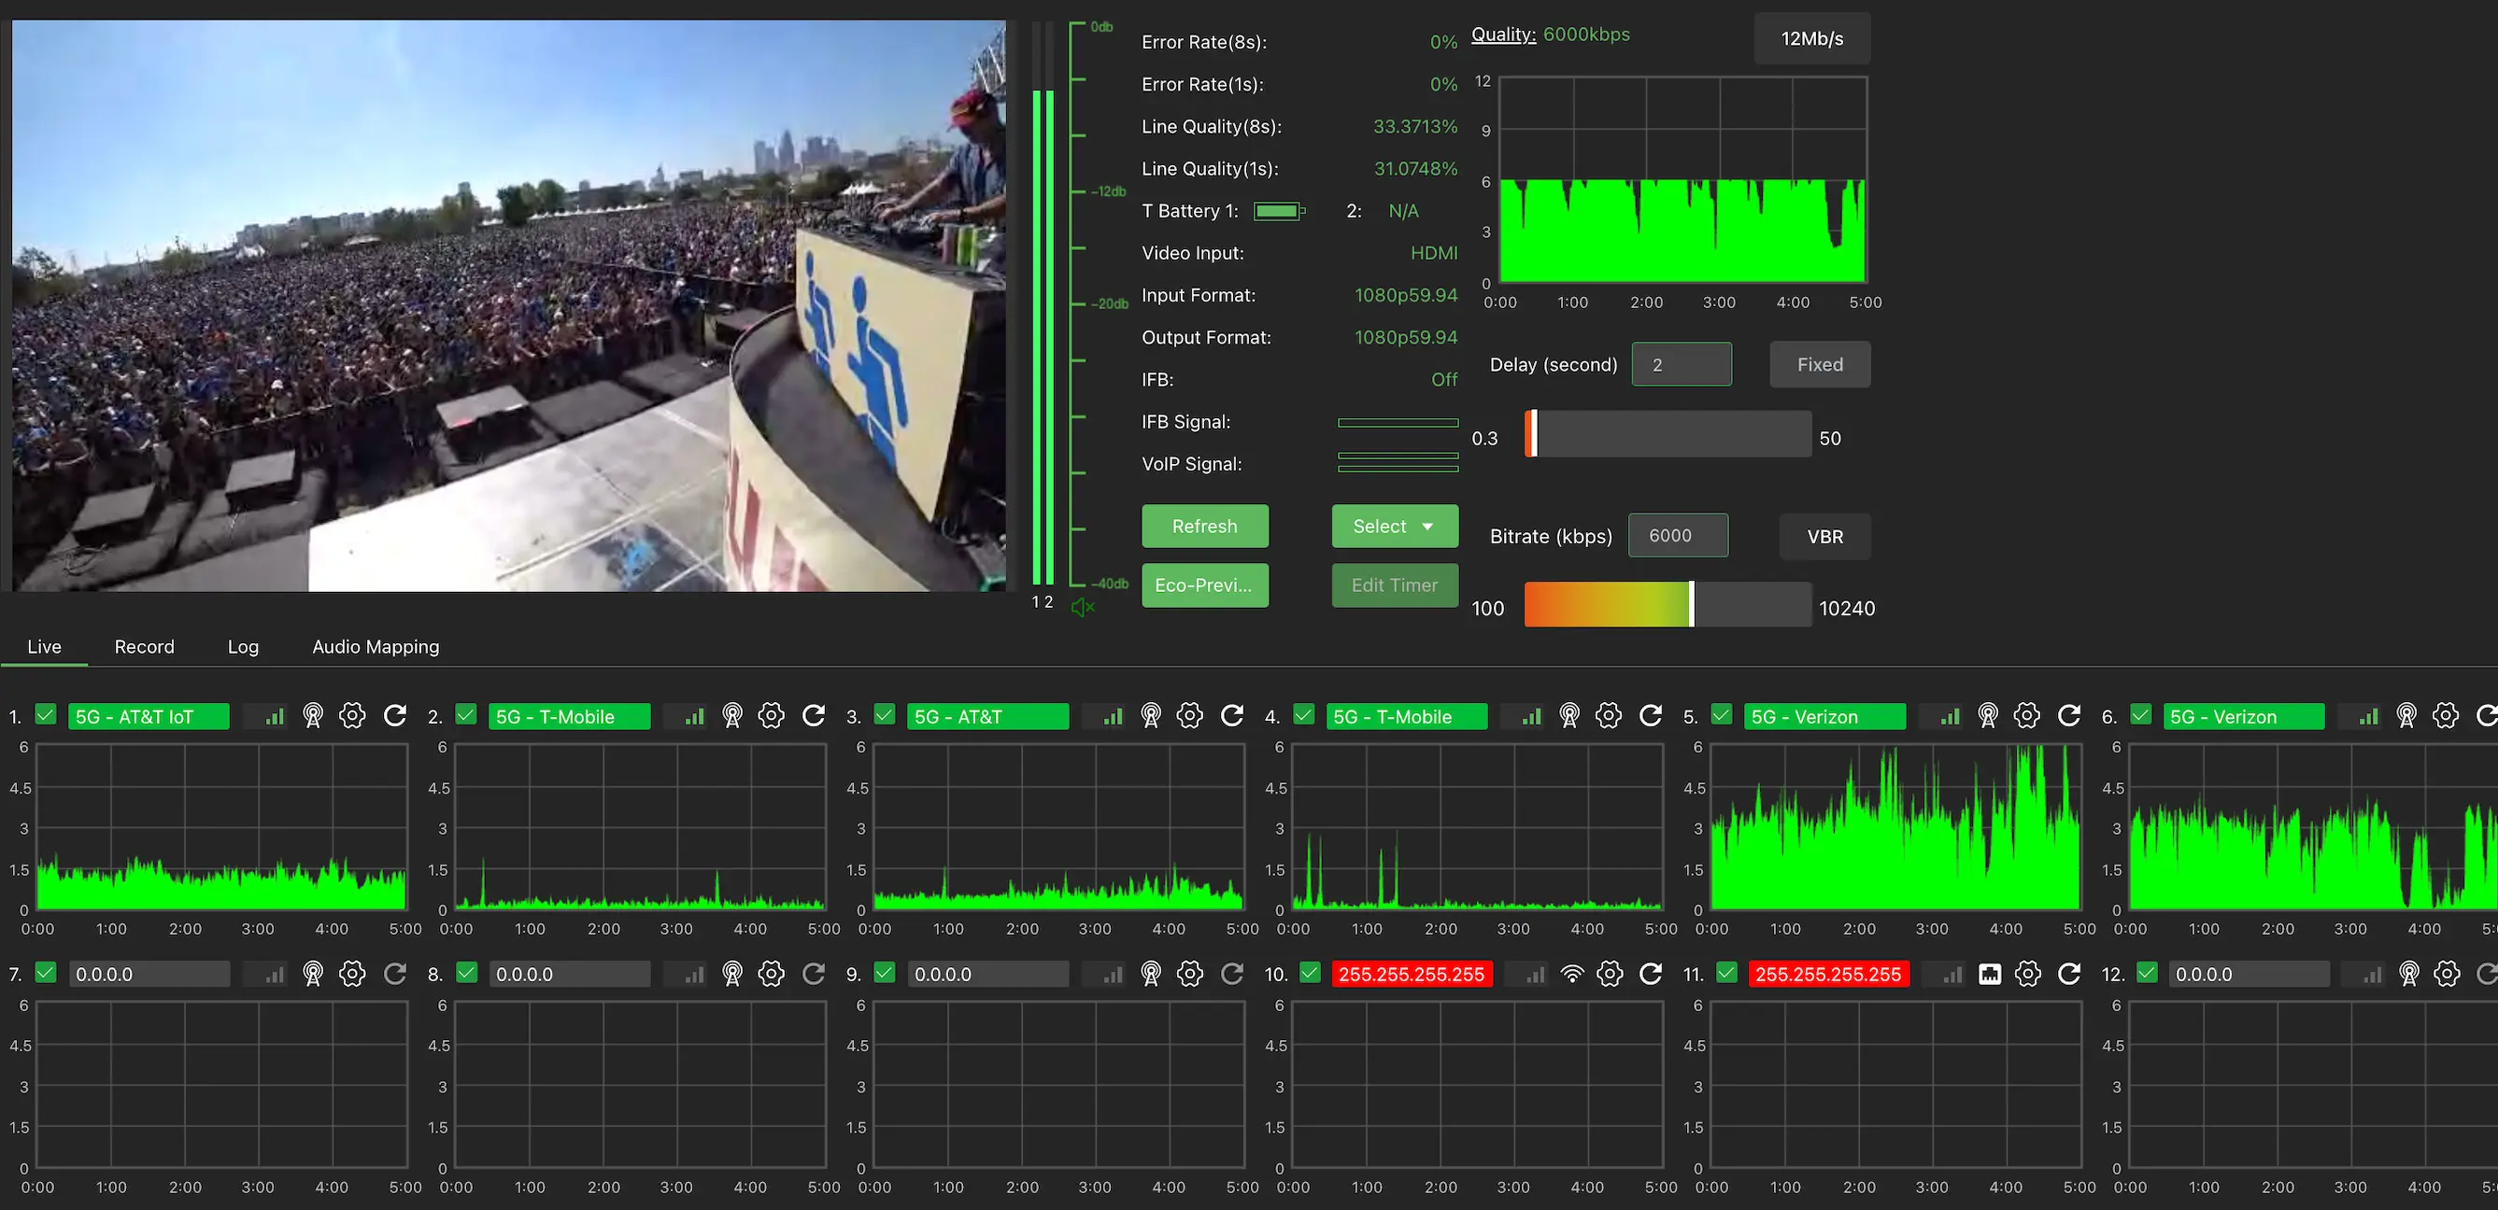Select the Live tab

pos(44,646)
